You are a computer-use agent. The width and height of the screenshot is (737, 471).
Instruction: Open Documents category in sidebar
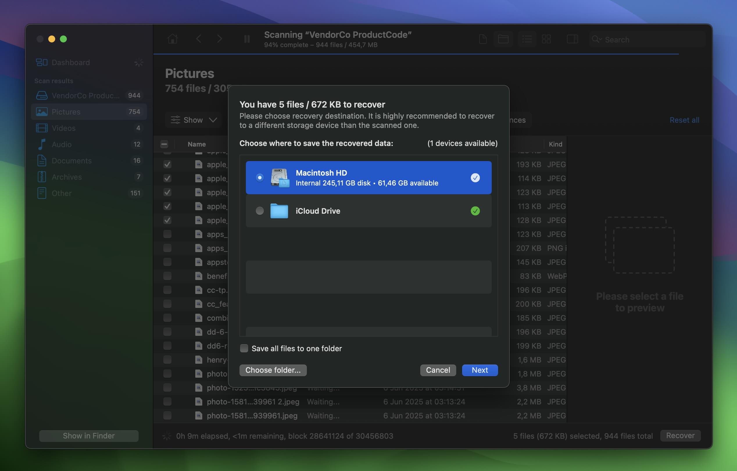pyautogui.click(x=89, y=160)
